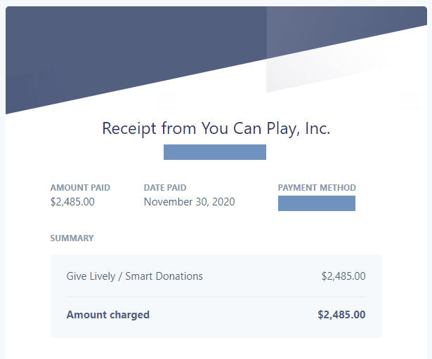Click the blue redacted bar below title
Viewport: 432px width, 359px height.
click(x=215, y=152)
